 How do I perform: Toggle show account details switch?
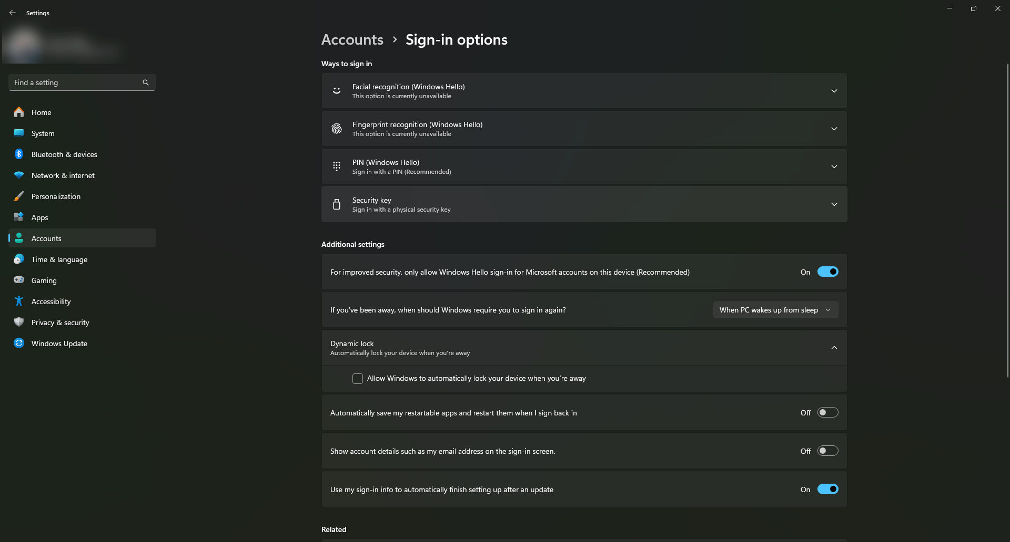click(827, 451)
